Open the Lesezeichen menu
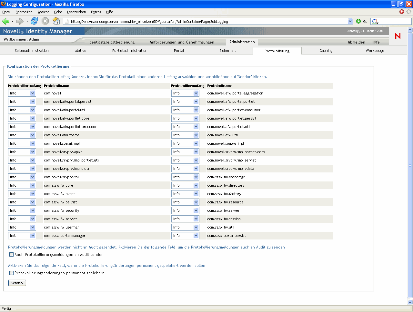413x312 pixels. tap(76, 12)
